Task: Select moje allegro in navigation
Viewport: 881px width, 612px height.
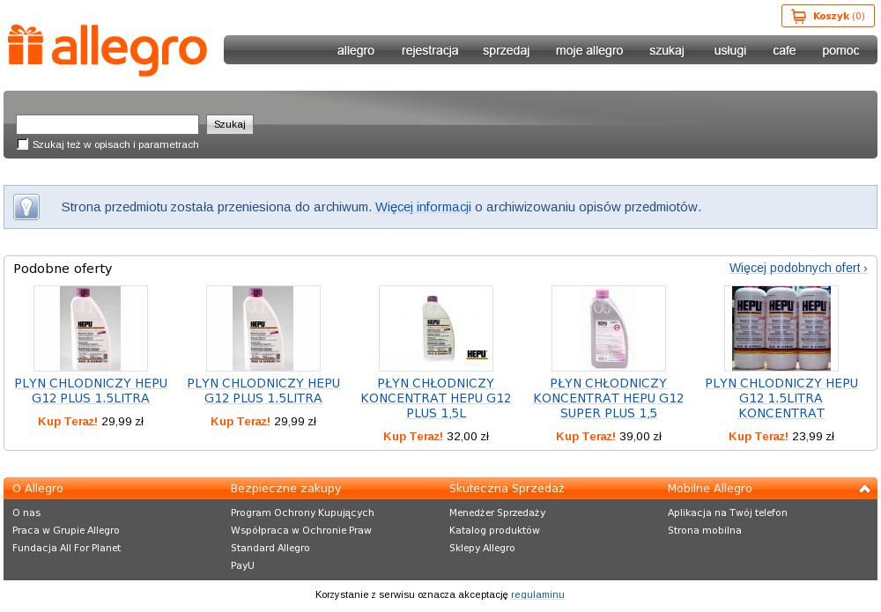Action: [x=589, y=50]
